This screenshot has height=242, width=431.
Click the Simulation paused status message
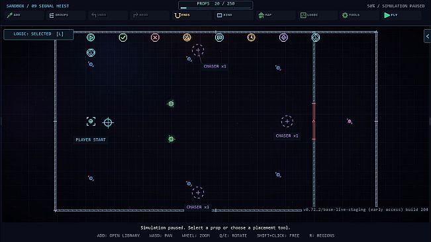click(x=216, y=227)
